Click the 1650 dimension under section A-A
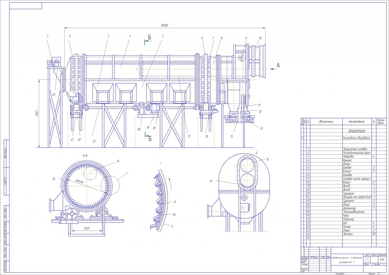Image resolution: width=389 pixels, height=275 pixels. pyautogui.click(x=87, y=229)
